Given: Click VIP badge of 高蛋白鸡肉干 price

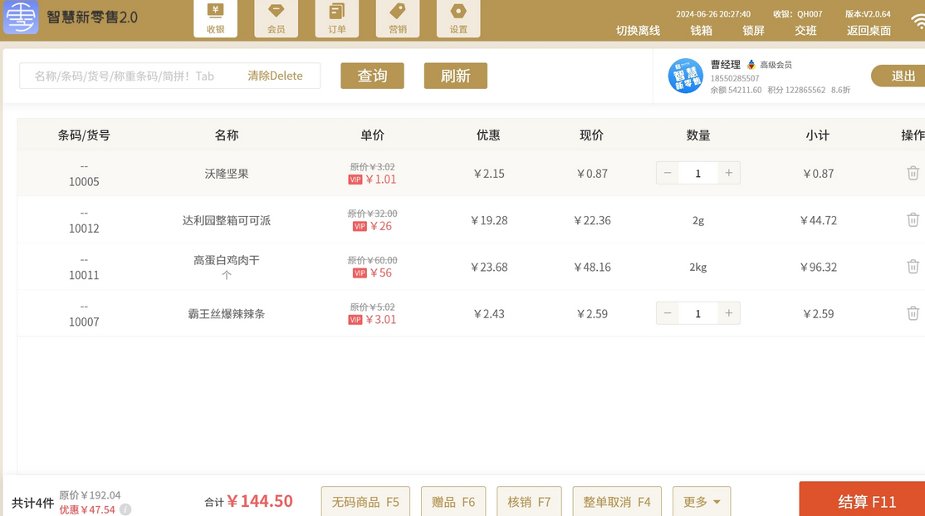Looking at the screenshot, I should coord(360,273).
